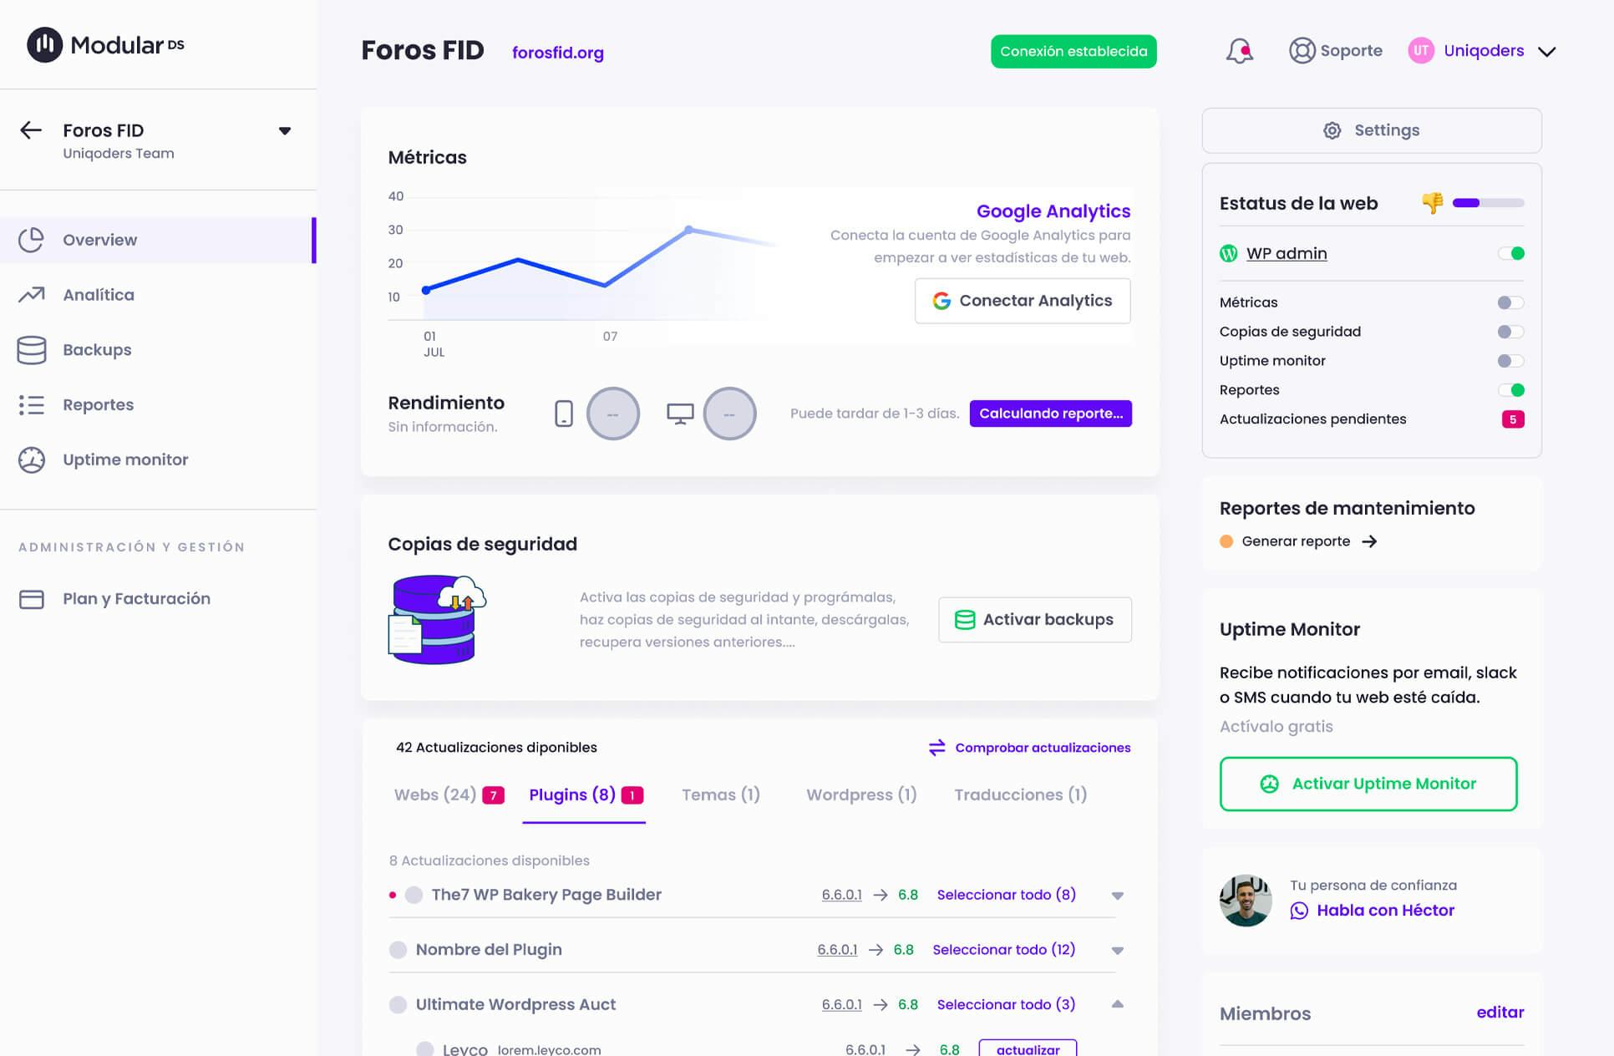Open the Foros FID site dropdown
Image resolution: width=1614 pixels, height=1056 pixels.
pos(285,131)
